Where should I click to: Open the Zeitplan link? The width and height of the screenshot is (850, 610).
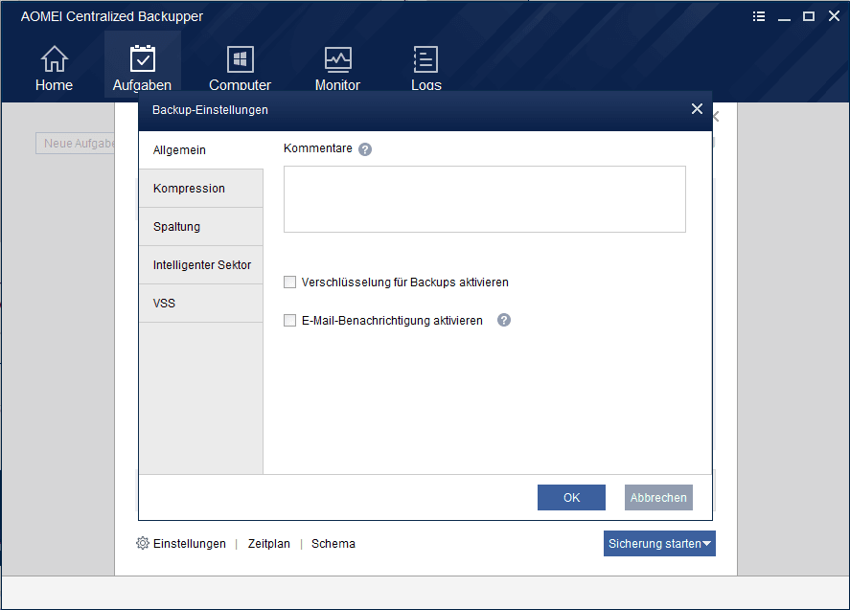269,543
